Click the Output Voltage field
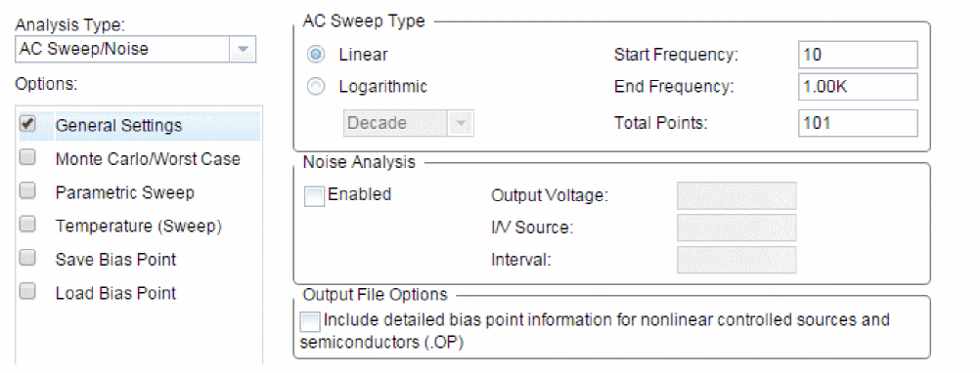This screenshot has width=980, height=373. click(736, 195)
